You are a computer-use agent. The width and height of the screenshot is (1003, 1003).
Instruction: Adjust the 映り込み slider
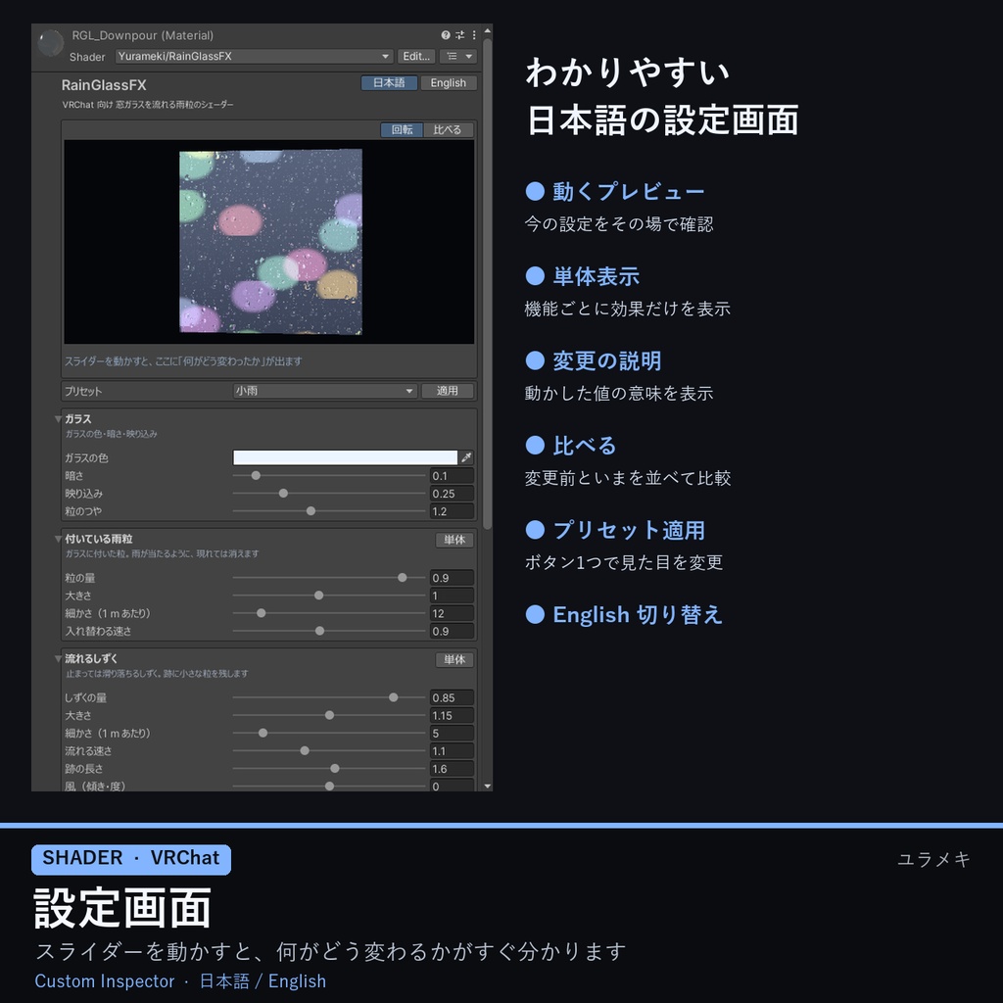[329, 494]
